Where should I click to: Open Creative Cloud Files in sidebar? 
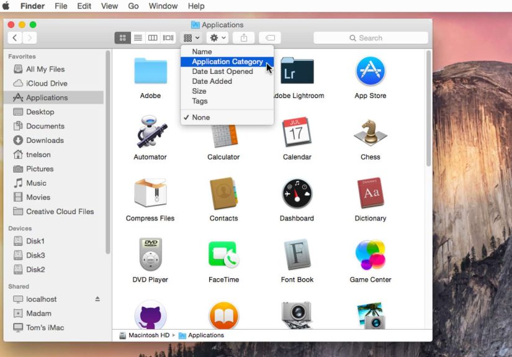coord(54,212)
